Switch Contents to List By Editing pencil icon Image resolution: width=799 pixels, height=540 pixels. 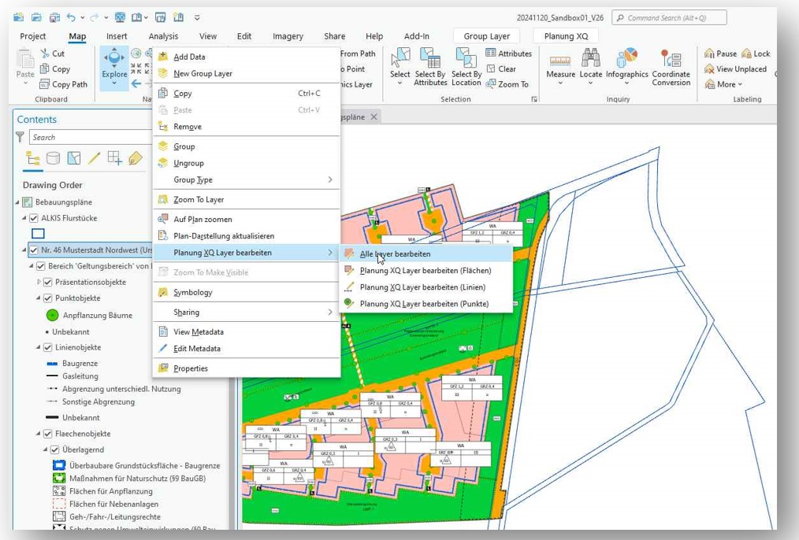[94, 159]
